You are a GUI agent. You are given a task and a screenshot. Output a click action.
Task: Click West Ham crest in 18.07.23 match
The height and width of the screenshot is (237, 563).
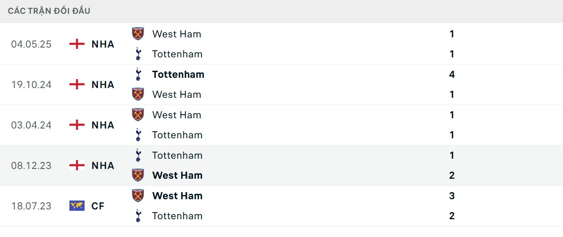[138, 196]
